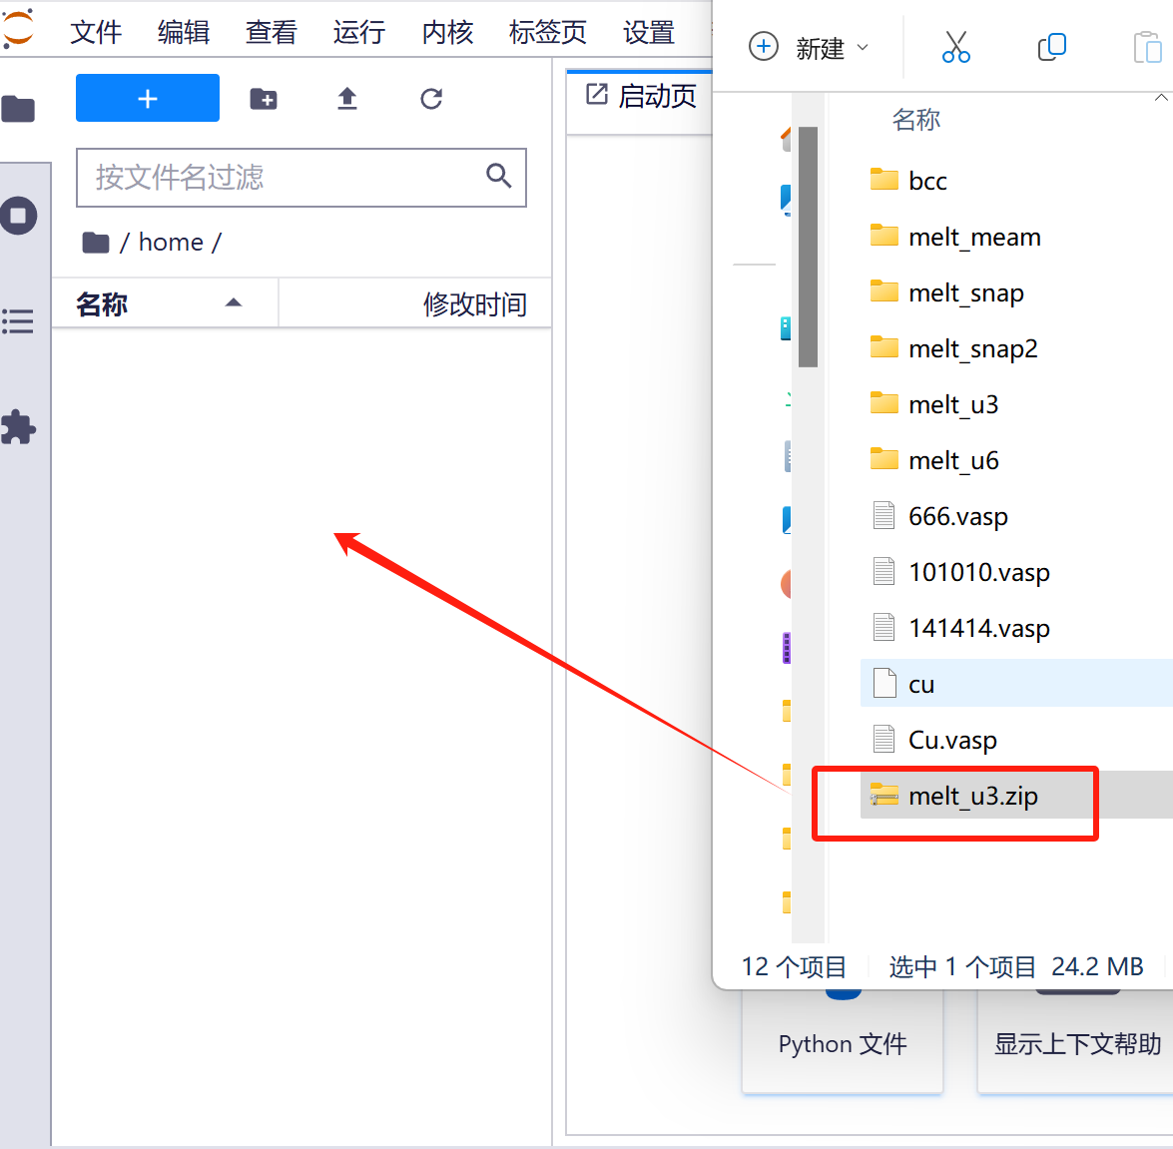Switch to the 启动页 tab

[642, 96]
